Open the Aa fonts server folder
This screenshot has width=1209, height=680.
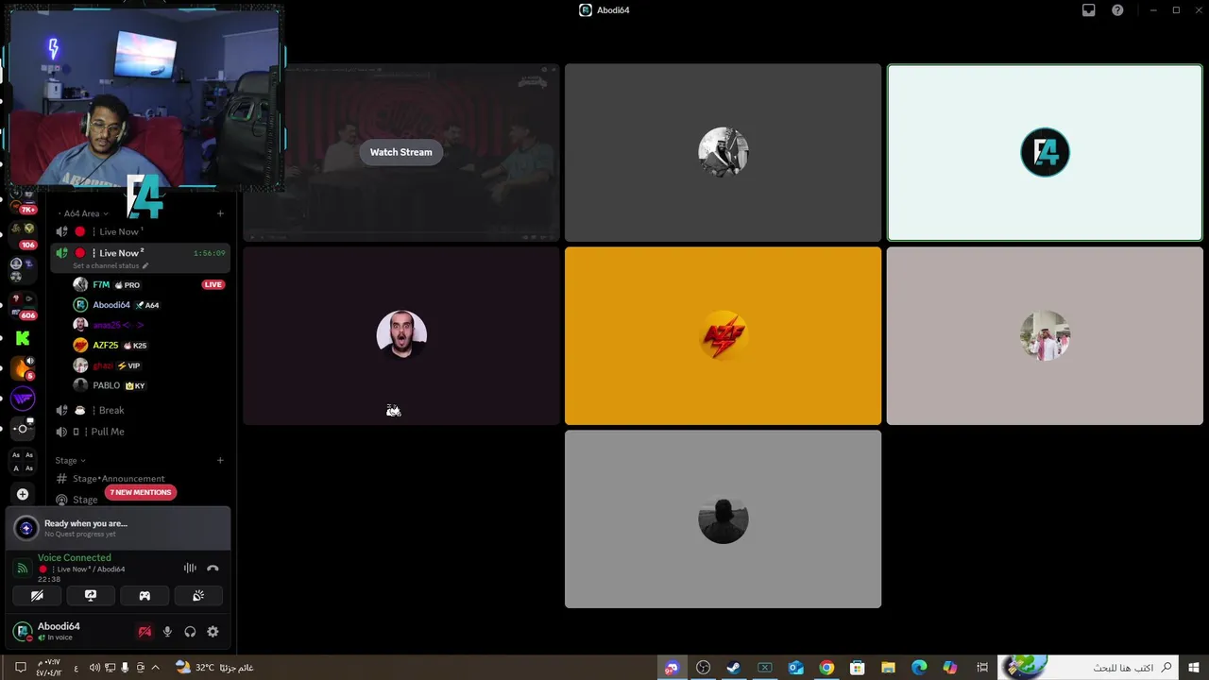click(x=23, y=462)
